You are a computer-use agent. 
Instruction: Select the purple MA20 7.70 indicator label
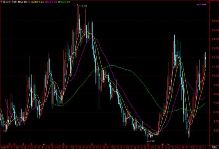click(51, 2)
